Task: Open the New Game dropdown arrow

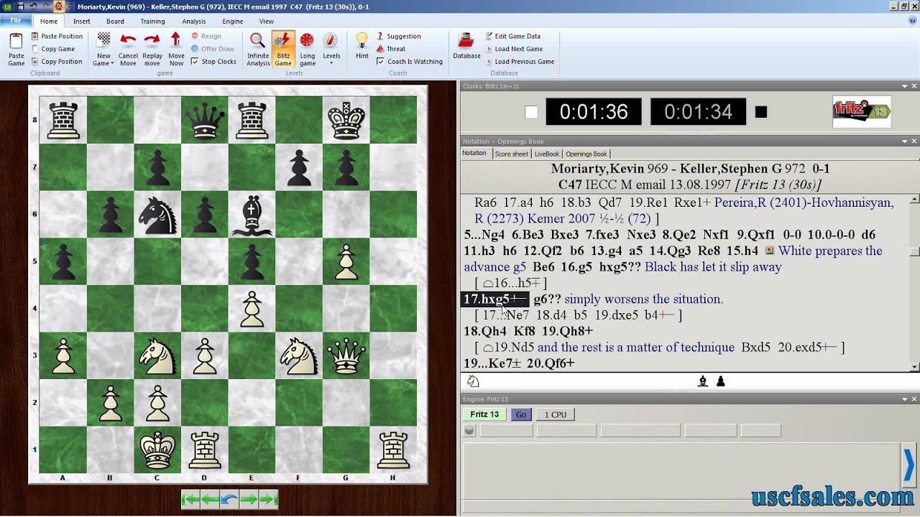Action: point(114,63)
